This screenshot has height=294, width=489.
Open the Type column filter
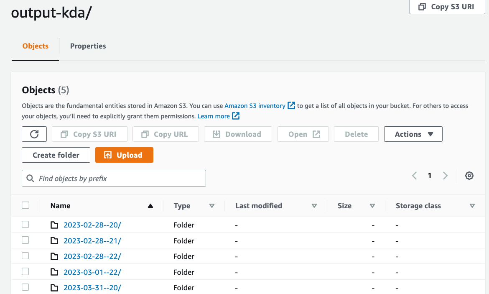tap(212, 206)
